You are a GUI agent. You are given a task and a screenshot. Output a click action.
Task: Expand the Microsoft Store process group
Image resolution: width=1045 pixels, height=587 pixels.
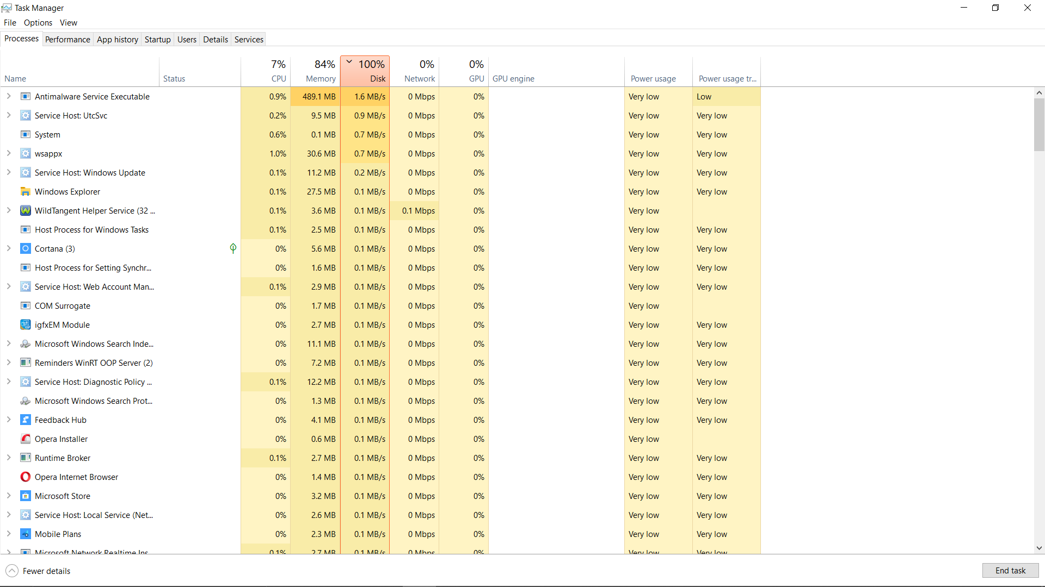click(x=9, y=496)
